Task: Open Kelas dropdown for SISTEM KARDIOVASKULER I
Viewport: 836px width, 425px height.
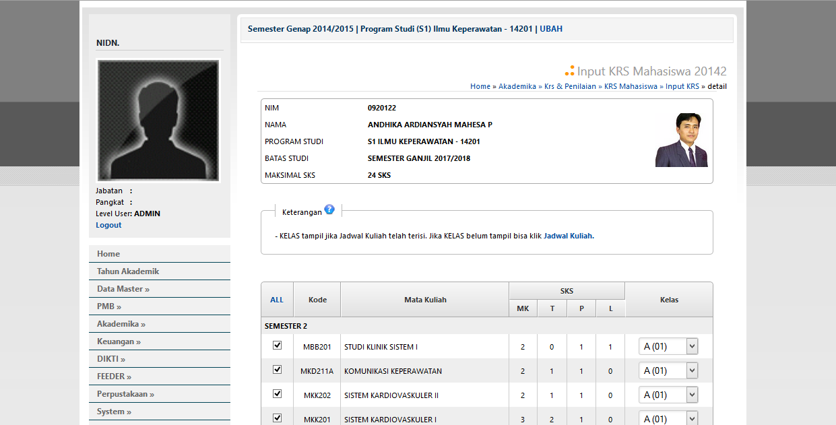Action: pos(668,418)
